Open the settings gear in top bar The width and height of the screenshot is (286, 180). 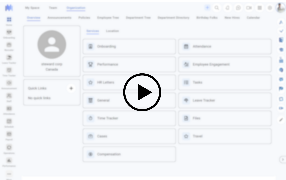(x=270, y=8)
